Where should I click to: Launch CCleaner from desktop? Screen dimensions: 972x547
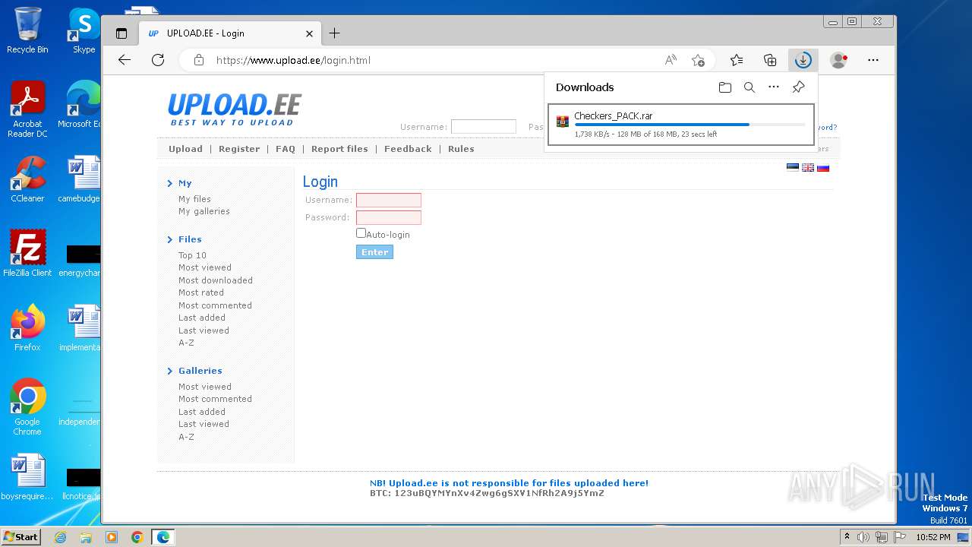pos(27,179)
